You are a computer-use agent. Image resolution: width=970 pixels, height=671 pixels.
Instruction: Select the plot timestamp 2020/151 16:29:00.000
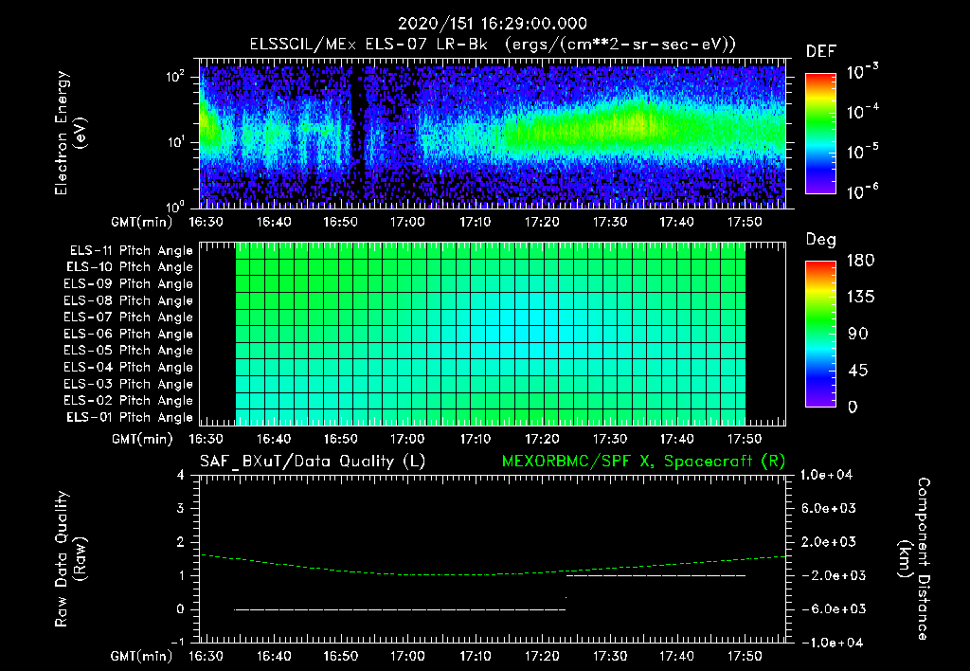click(493, 24)
